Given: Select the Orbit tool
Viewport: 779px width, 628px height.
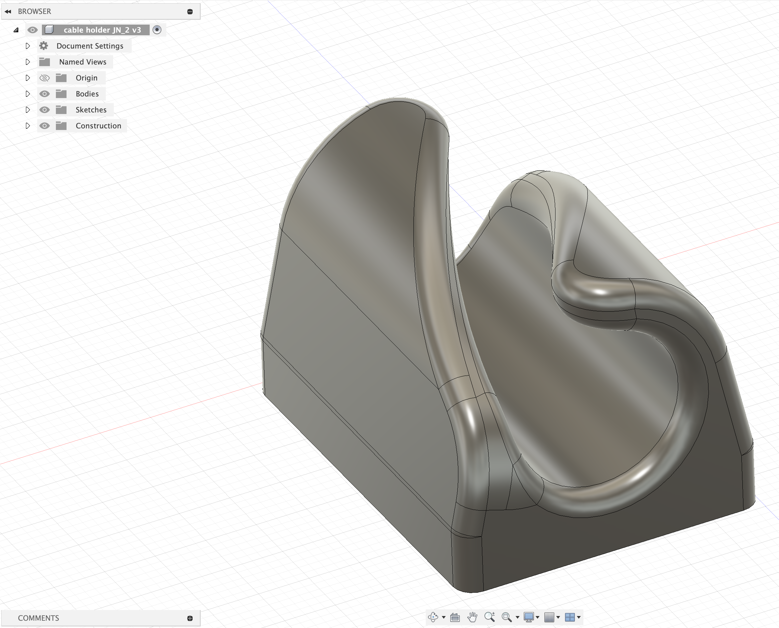Looking at the screenshot, I should 432,617.
